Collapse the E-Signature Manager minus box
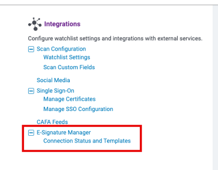Viewport: 218px width, 170px height. [x=31, y=133]
